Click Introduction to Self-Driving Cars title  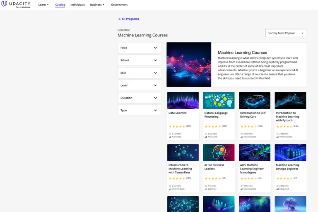click(x=253, y=115)
